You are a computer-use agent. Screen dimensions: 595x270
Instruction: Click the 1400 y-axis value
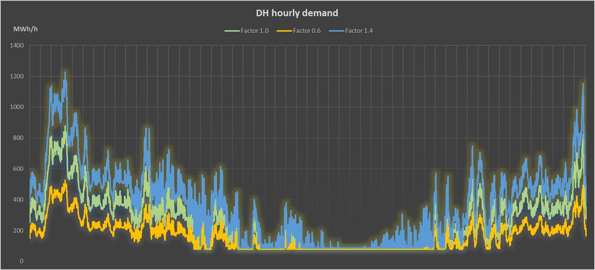point(17,45)
